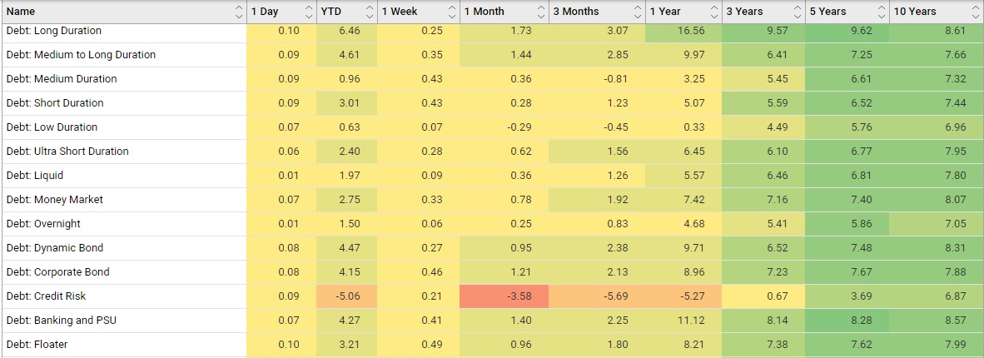
Task: Click the 1 Year sort arrows
Action: pyautogui.click(x=713, y=12)
